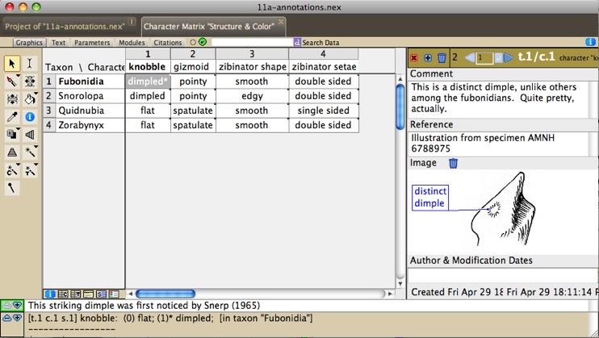This screenshot has height=338, width=599.
Task: Add a new annotation with plus icon
Action: [x=427, y=58]
